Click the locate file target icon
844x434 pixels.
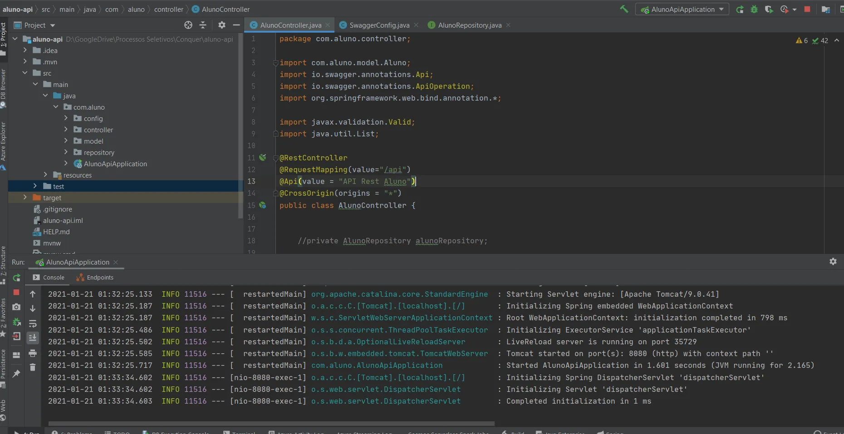coord(188,25)
